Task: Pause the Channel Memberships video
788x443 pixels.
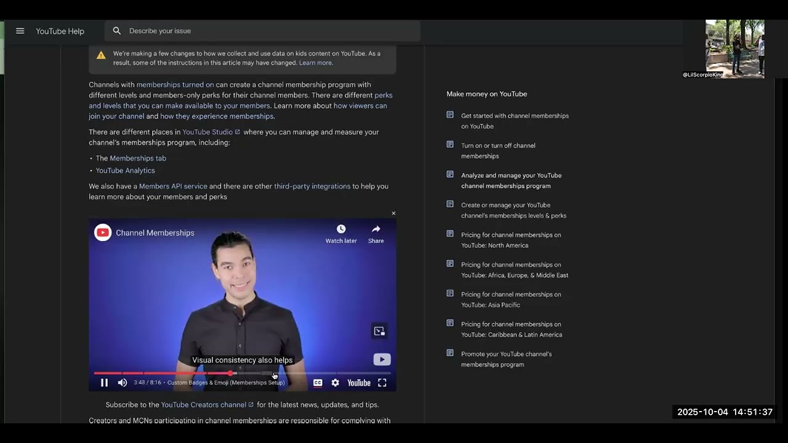Action: tap(104, 383)
